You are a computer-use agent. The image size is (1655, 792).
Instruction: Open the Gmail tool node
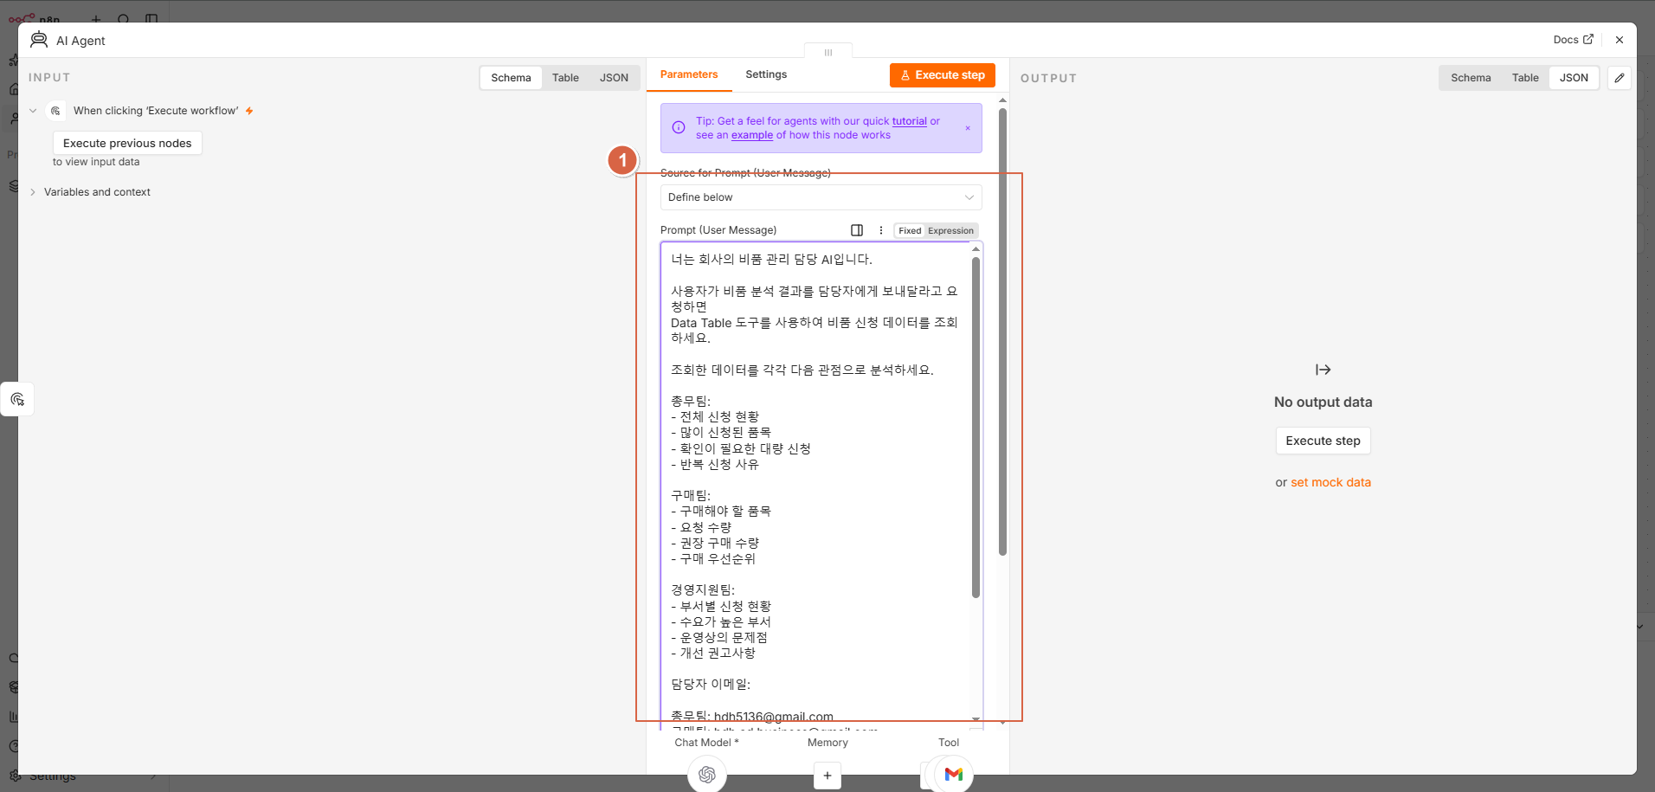[954, 774]
